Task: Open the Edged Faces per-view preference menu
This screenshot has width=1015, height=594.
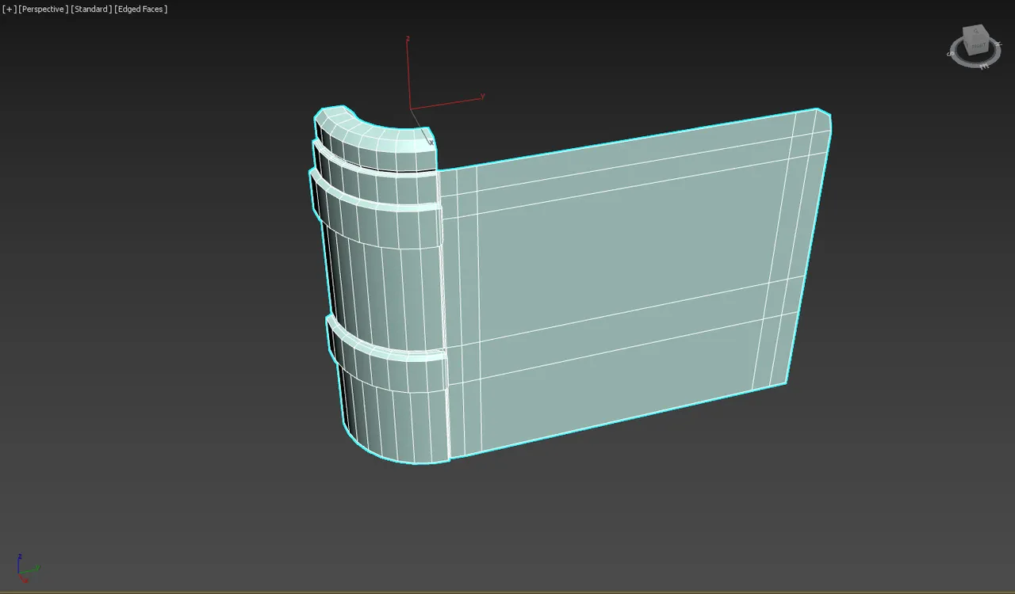Action: 140,9
